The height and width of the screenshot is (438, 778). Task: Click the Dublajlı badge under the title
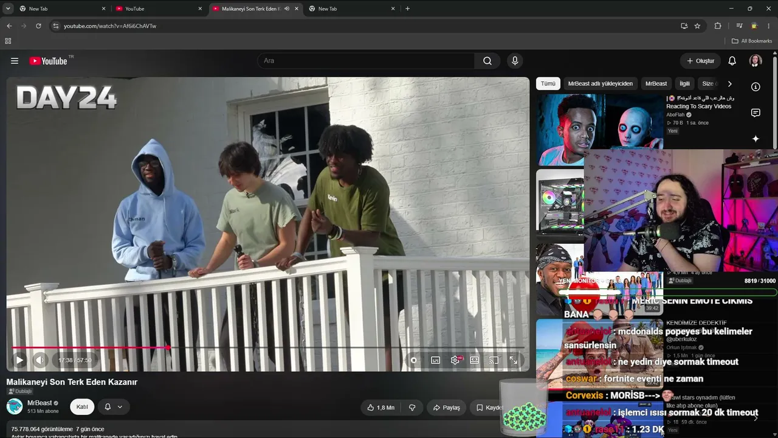point(19,391)
